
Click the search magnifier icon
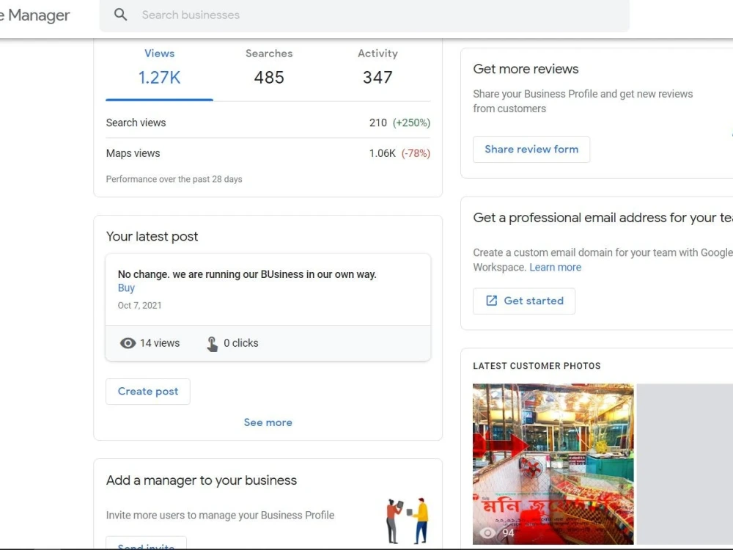[x=121, y=15]
